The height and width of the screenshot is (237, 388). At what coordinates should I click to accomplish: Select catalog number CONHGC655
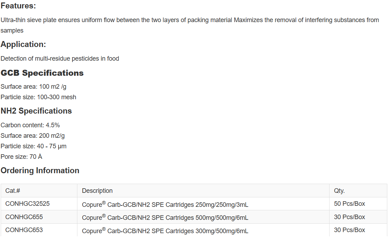(24, 217)
